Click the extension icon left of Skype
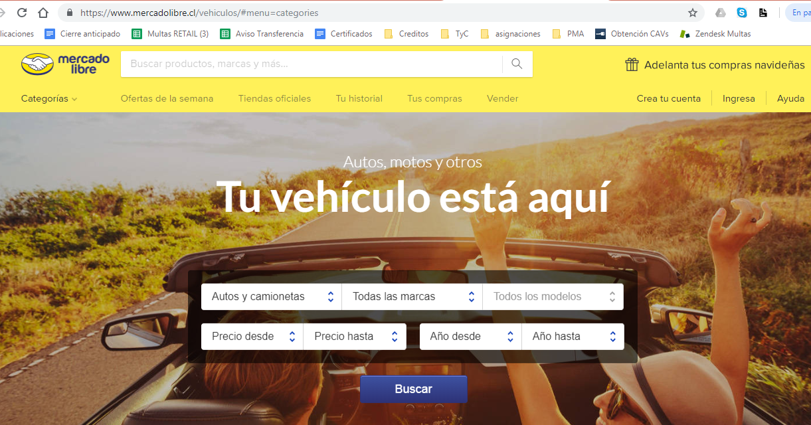 point(720,12)
